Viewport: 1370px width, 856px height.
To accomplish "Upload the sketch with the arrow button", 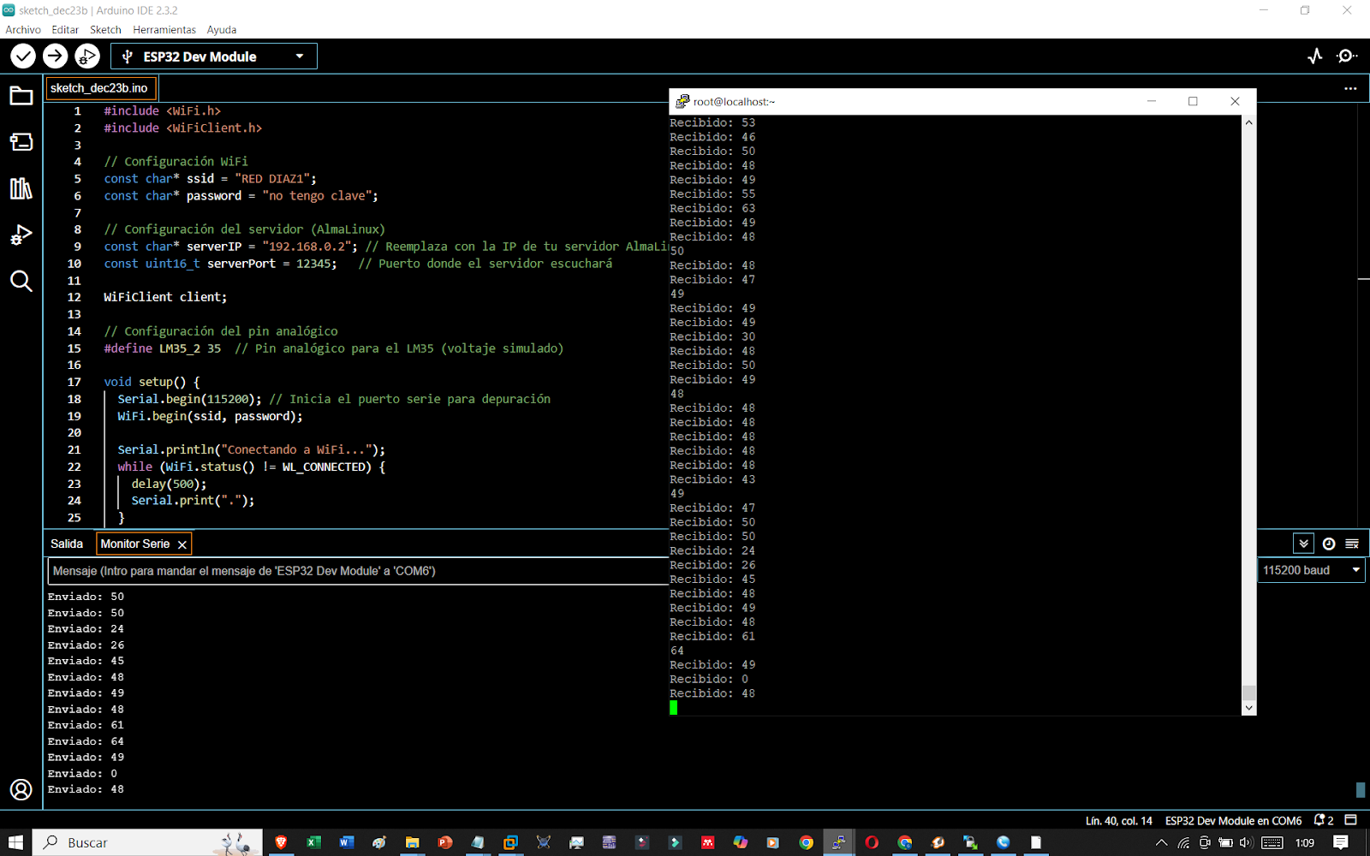I will (x=55, y=56).
